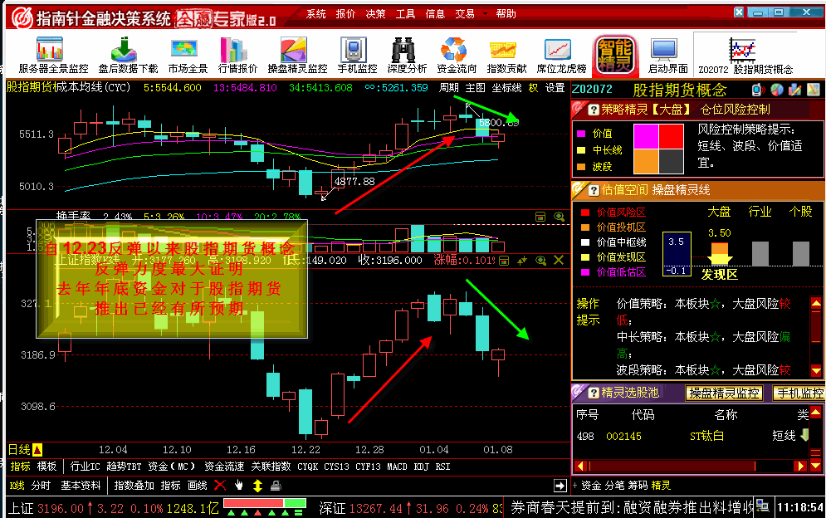Open the 工具 menu
The height and width of the screenshot is (518, 826).
tap(405, 14)
